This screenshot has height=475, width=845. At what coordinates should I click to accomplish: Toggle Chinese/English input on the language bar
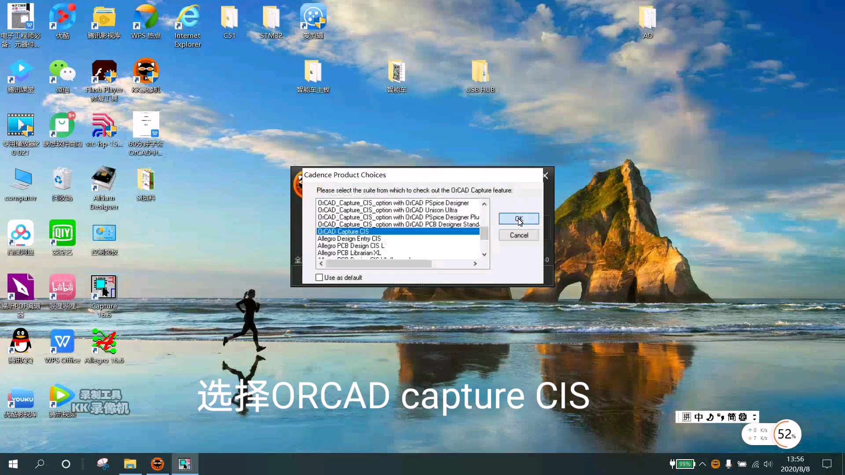(698, 417)
